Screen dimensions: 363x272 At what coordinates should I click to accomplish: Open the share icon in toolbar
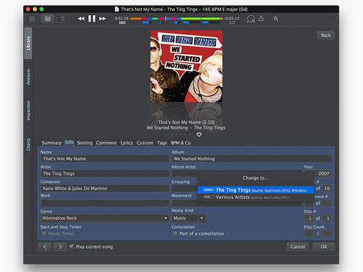point(261,18)
